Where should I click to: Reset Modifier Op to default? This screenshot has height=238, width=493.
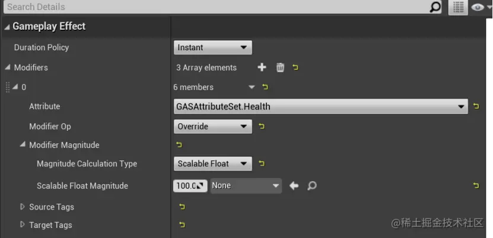(262, 126)
